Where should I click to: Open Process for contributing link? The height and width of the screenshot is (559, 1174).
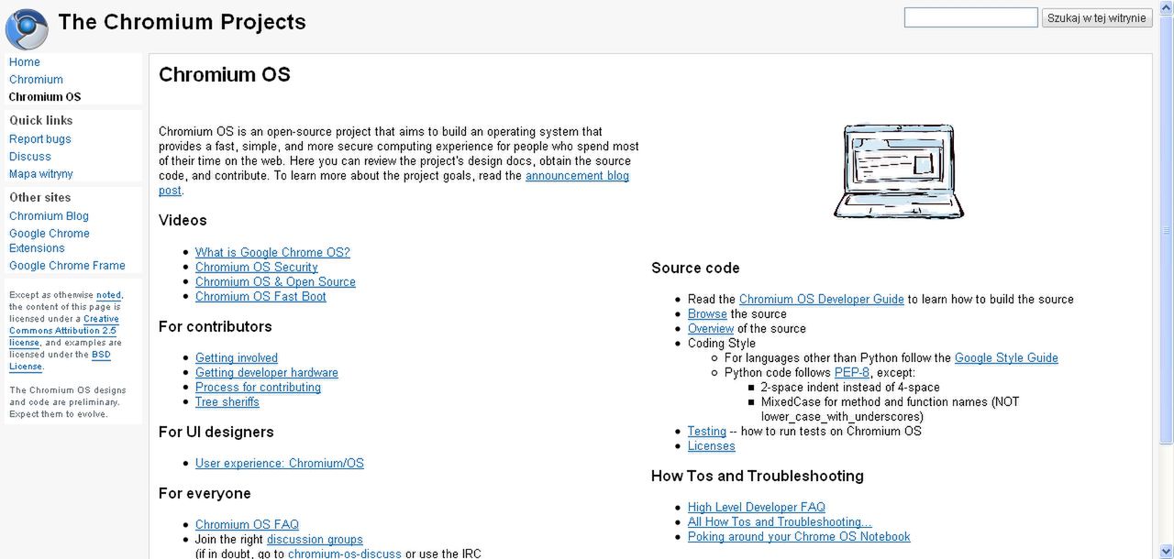coord(258,388)
